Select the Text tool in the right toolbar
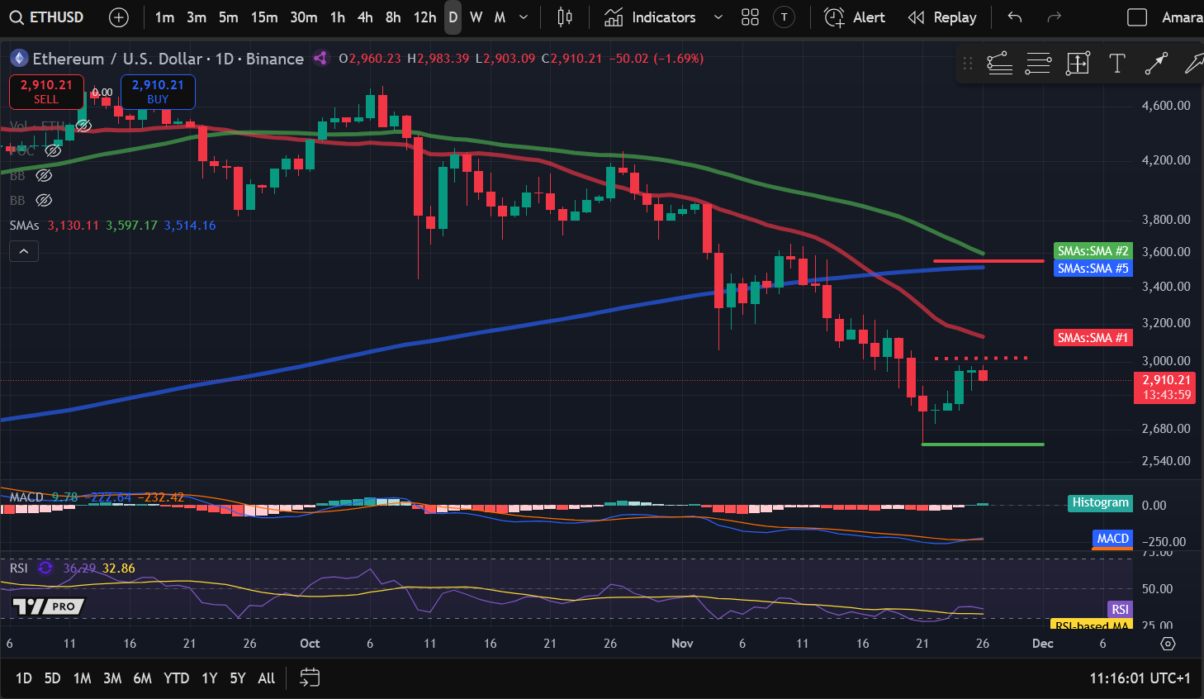 point(1117,63)
